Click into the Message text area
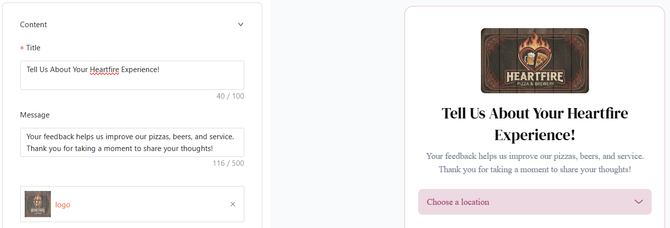The width and height of the screenshot is (670, 228). (132, 143)
